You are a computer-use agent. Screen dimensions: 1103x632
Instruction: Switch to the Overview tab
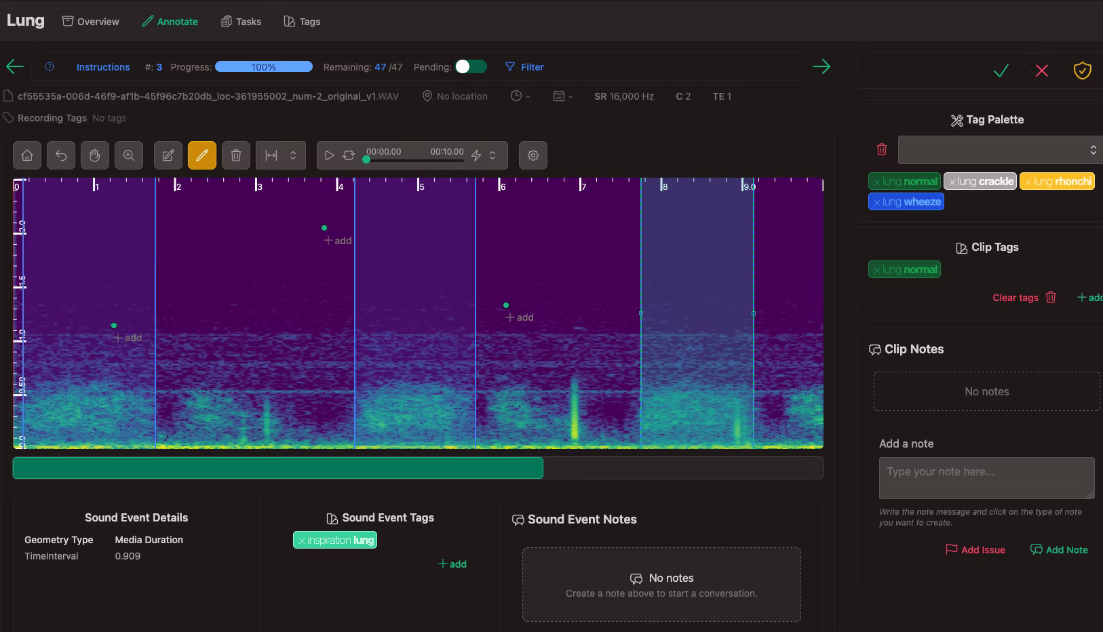click(x=90, y=22)
